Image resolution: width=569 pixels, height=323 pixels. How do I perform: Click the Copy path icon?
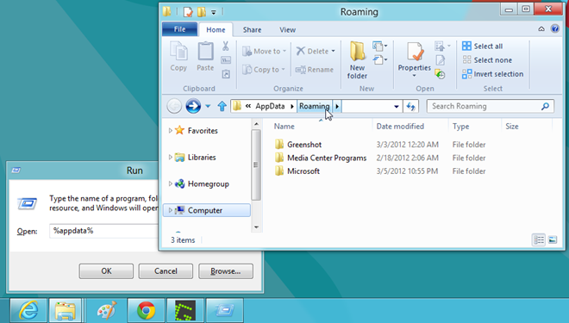226,60
